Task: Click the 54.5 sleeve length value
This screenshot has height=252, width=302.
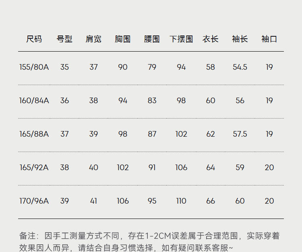Action: pos(240,67)
